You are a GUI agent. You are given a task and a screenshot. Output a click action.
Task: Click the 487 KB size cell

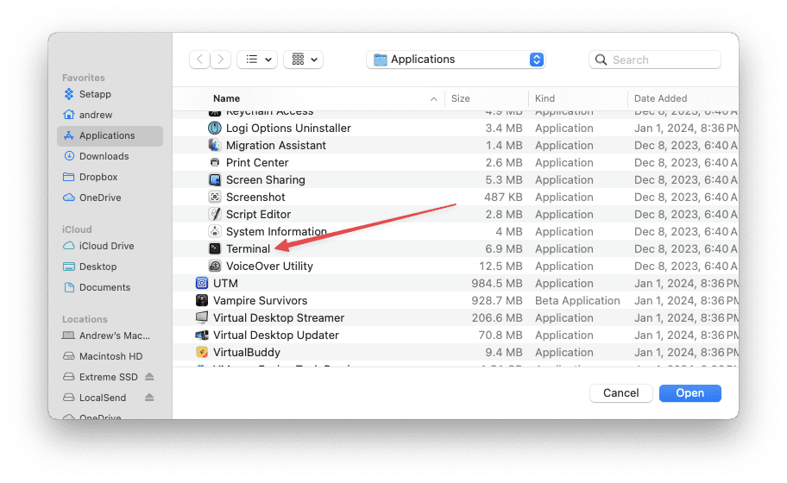[503, 198]
